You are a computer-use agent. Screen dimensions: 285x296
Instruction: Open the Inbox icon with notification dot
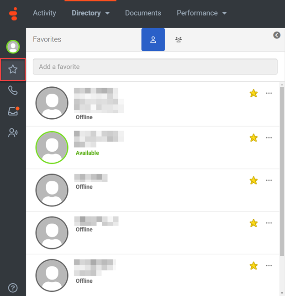coord(13,111)
